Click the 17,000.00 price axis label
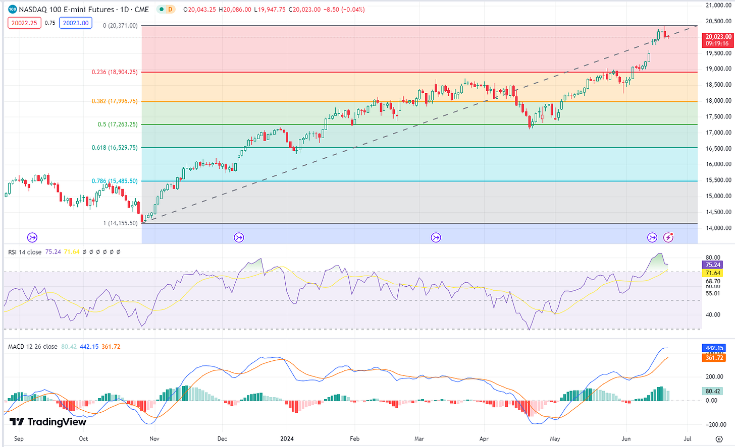735x447 pixels. tap(718, 133)
